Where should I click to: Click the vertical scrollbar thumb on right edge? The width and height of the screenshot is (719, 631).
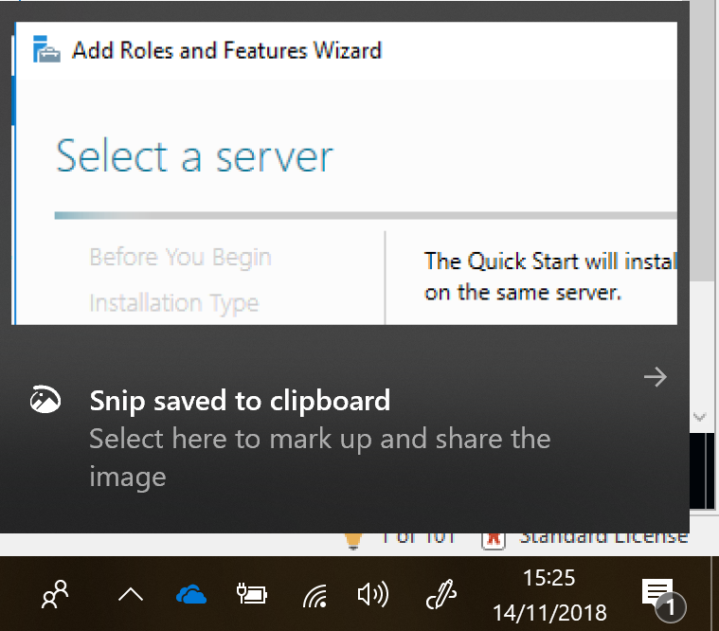coord(702,142)
